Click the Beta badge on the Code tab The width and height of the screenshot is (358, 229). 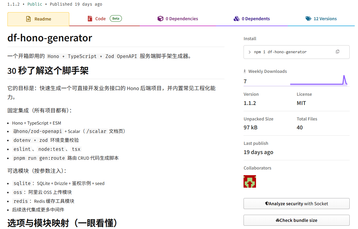116,18
